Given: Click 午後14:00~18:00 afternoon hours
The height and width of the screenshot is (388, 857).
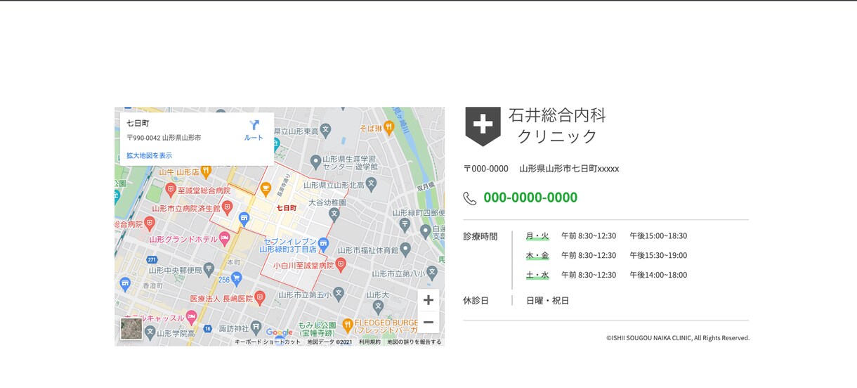Looking at the screenshot, I should point(658,276).
